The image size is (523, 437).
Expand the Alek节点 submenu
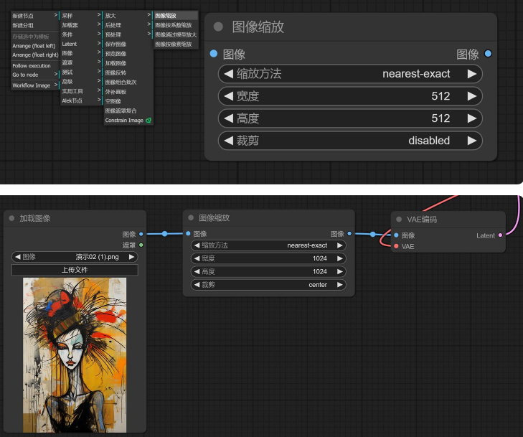coord(81,100)
